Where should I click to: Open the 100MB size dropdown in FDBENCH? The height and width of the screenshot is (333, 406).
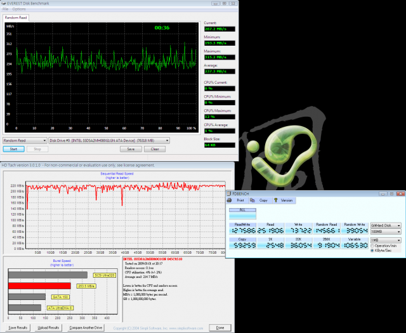click(386, 232)
